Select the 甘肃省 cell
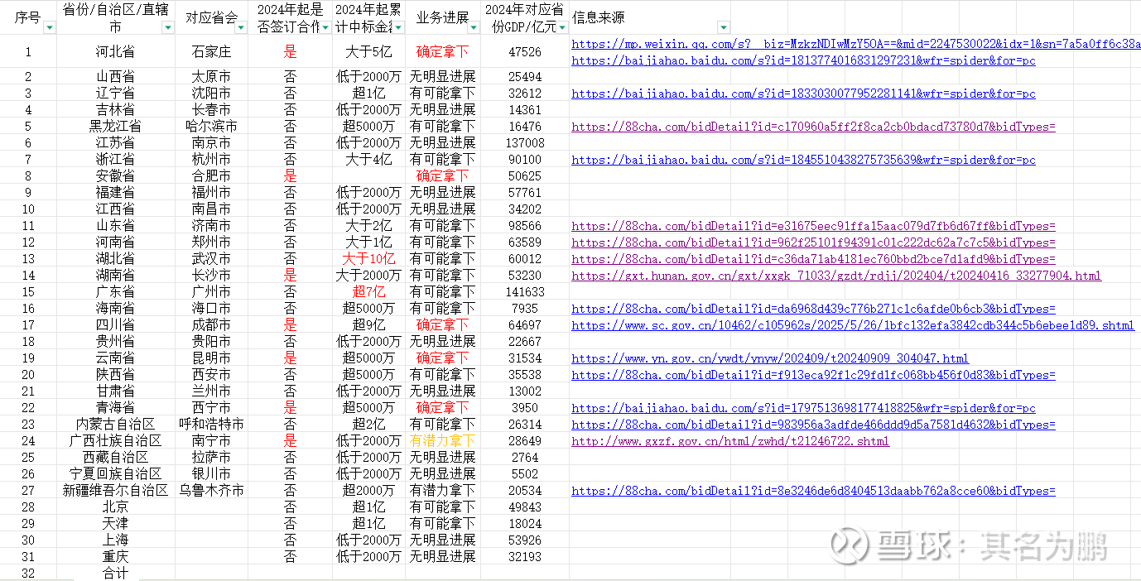Screen dimensions: 1141x581 (115, 391)
